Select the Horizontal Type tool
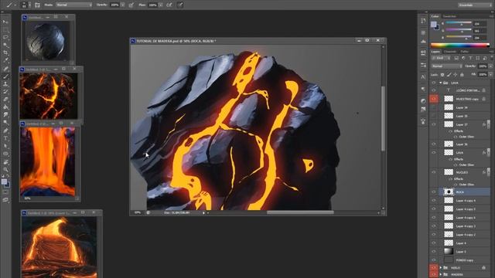This screenshot has width=495, height=278. click(x=5, y=138)
